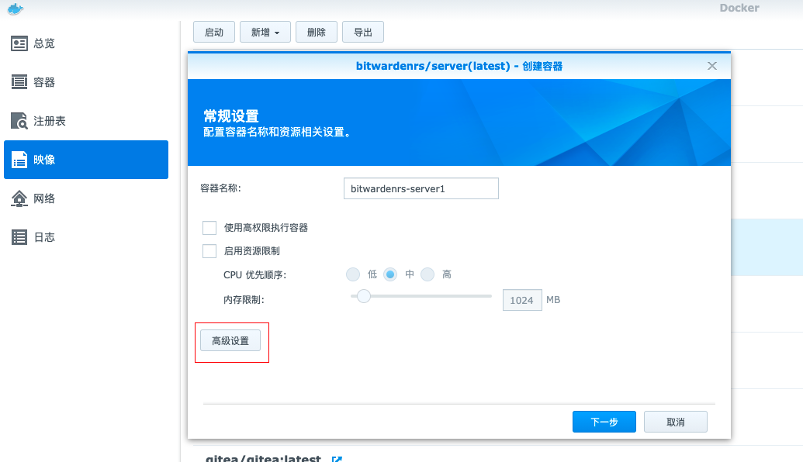This screenshot has width=803, height=462.
Task: Click the 删除 toolbar button
Action: [x=317, y=33]
